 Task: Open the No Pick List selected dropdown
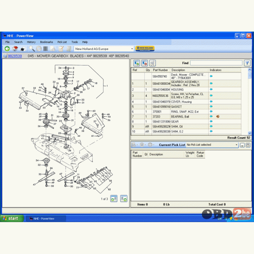point(236,145)
